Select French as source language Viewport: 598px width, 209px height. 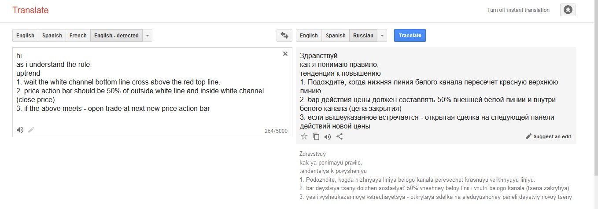coord(78,36)
